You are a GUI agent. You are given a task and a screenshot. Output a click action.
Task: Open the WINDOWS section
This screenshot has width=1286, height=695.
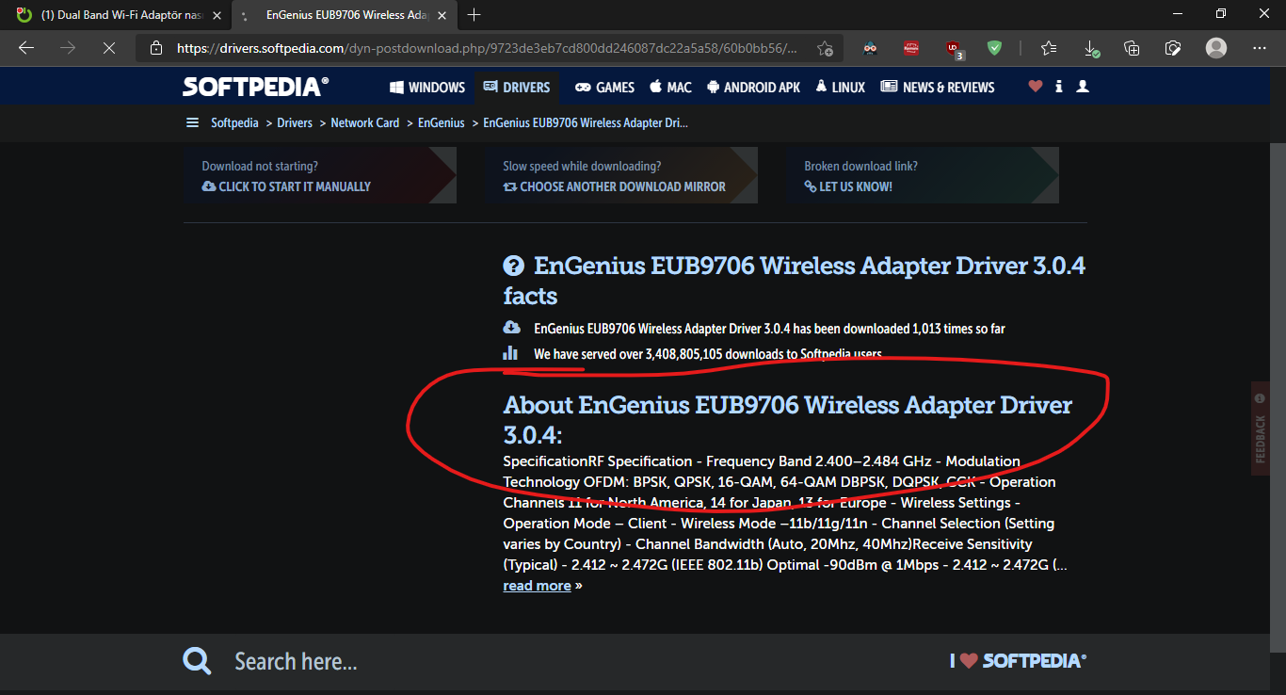pos(427,87)
